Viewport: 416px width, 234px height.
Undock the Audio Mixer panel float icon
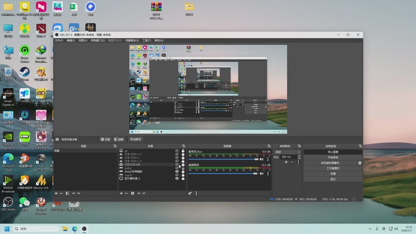tap(269, 146)
